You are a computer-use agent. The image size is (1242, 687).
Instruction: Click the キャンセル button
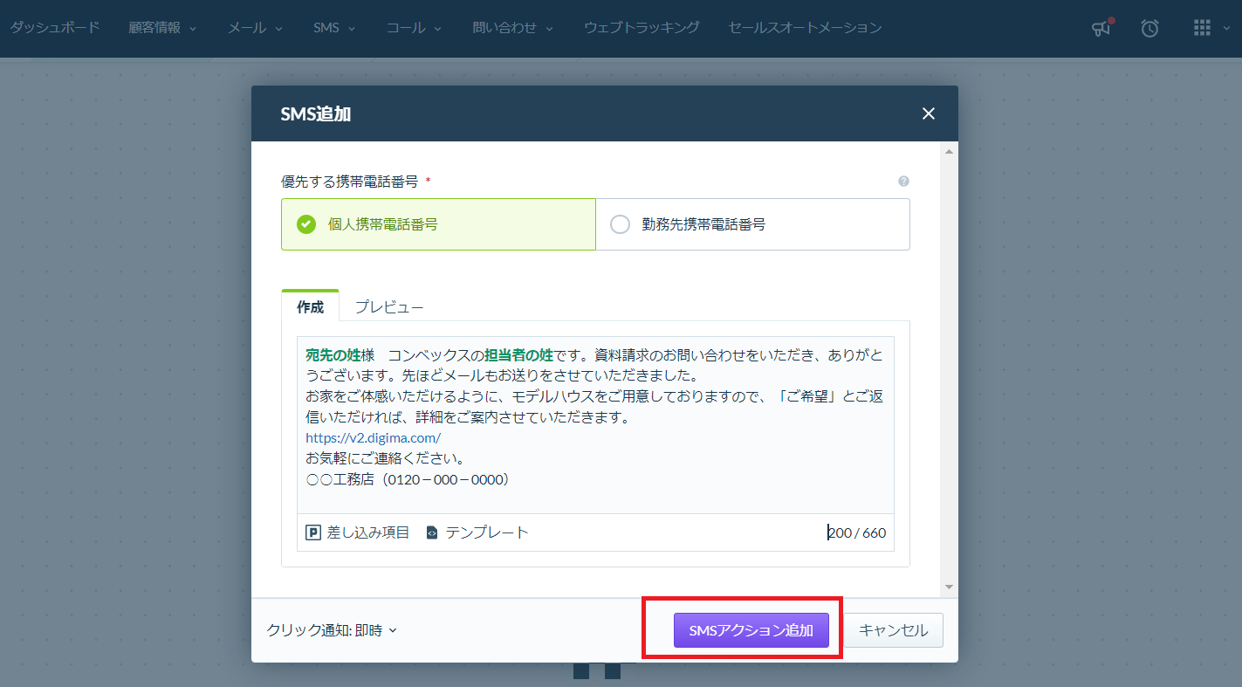pos(893,630)
